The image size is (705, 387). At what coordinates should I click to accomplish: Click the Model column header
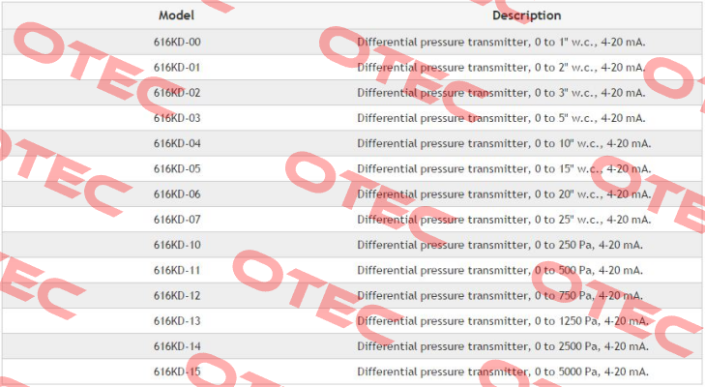[x=176, y=15]
